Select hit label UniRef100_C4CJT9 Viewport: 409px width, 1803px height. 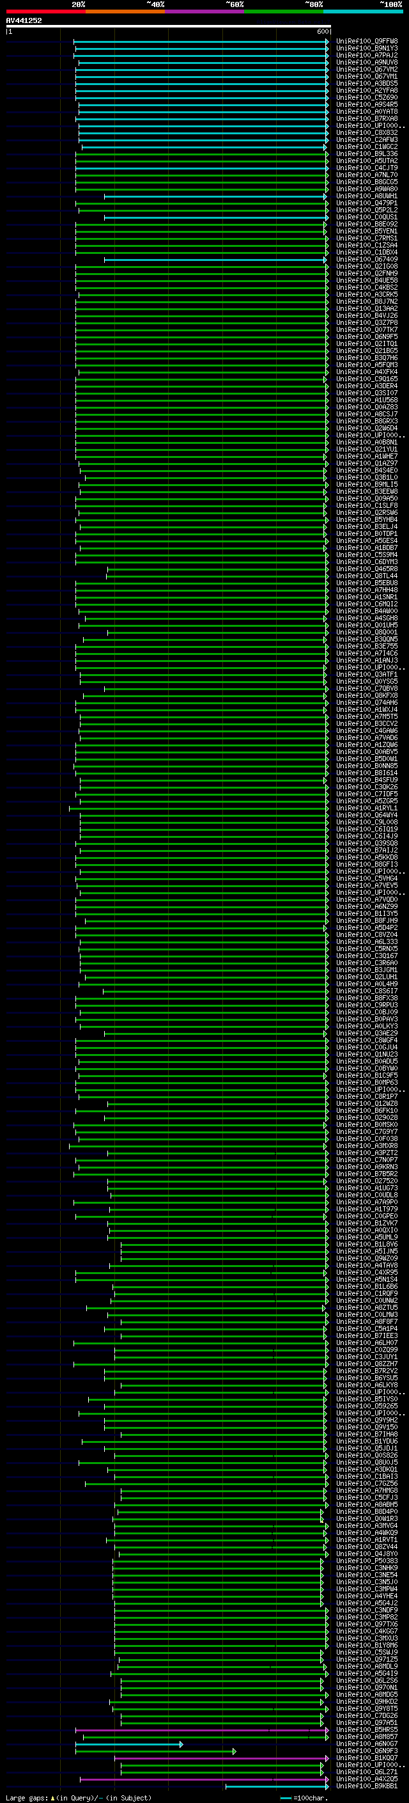[367, 168]
